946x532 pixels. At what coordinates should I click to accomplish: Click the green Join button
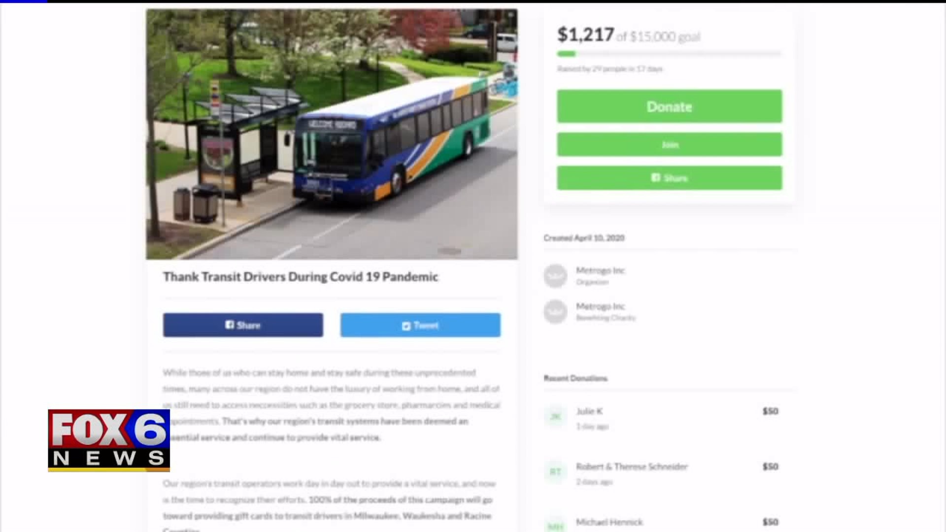tap(669, 144)
